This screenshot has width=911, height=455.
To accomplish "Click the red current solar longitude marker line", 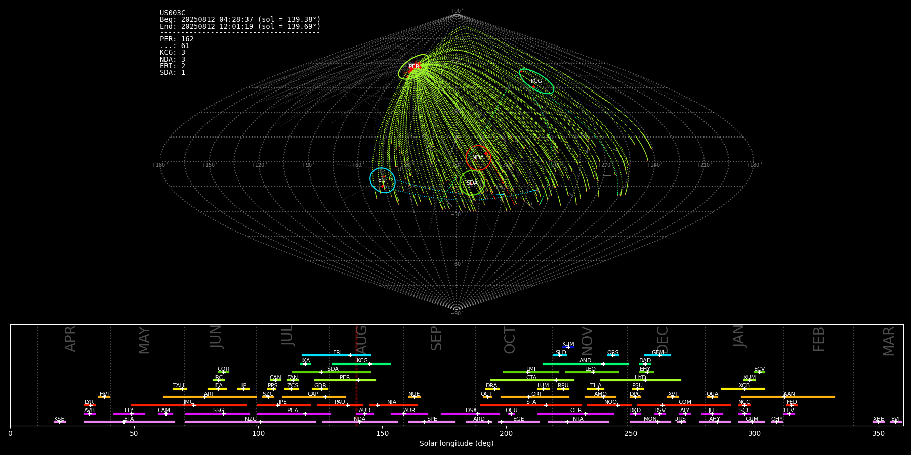I will [356, 375].
